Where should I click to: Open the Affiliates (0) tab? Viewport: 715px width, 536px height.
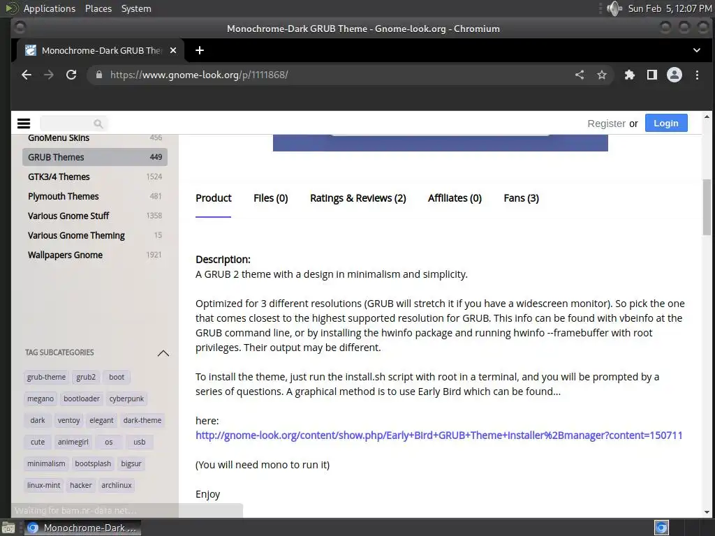tap(455, 198)
